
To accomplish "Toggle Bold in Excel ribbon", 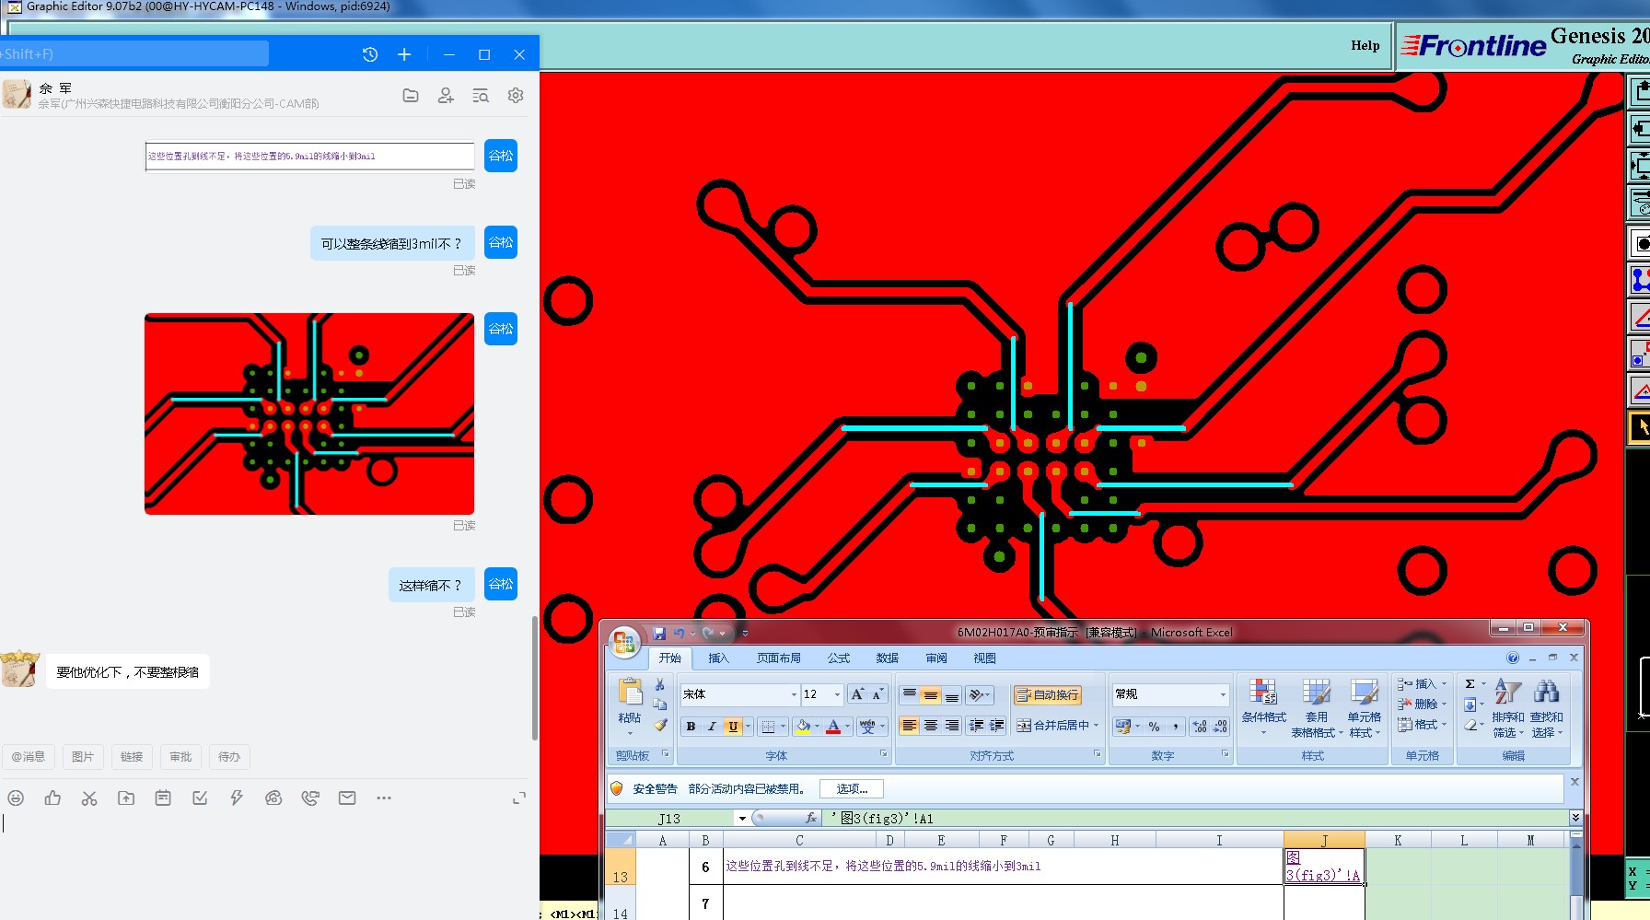I will [x=691, y=727].
